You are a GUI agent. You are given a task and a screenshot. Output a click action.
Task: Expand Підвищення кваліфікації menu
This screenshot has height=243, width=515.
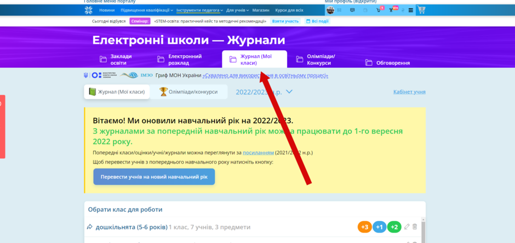147,10
